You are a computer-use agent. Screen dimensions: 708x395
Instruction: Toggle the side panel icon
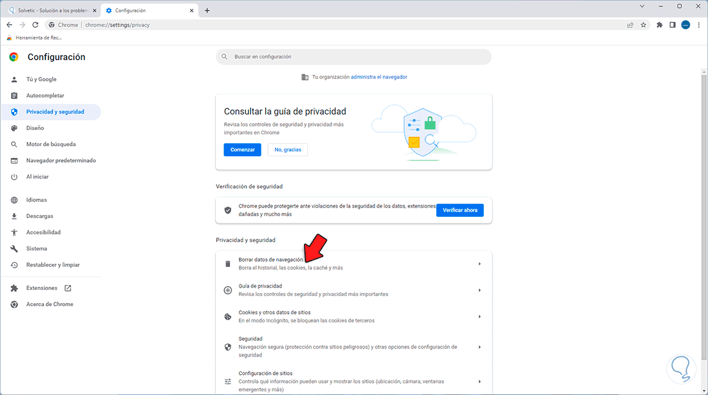click(x=673, y=25)
